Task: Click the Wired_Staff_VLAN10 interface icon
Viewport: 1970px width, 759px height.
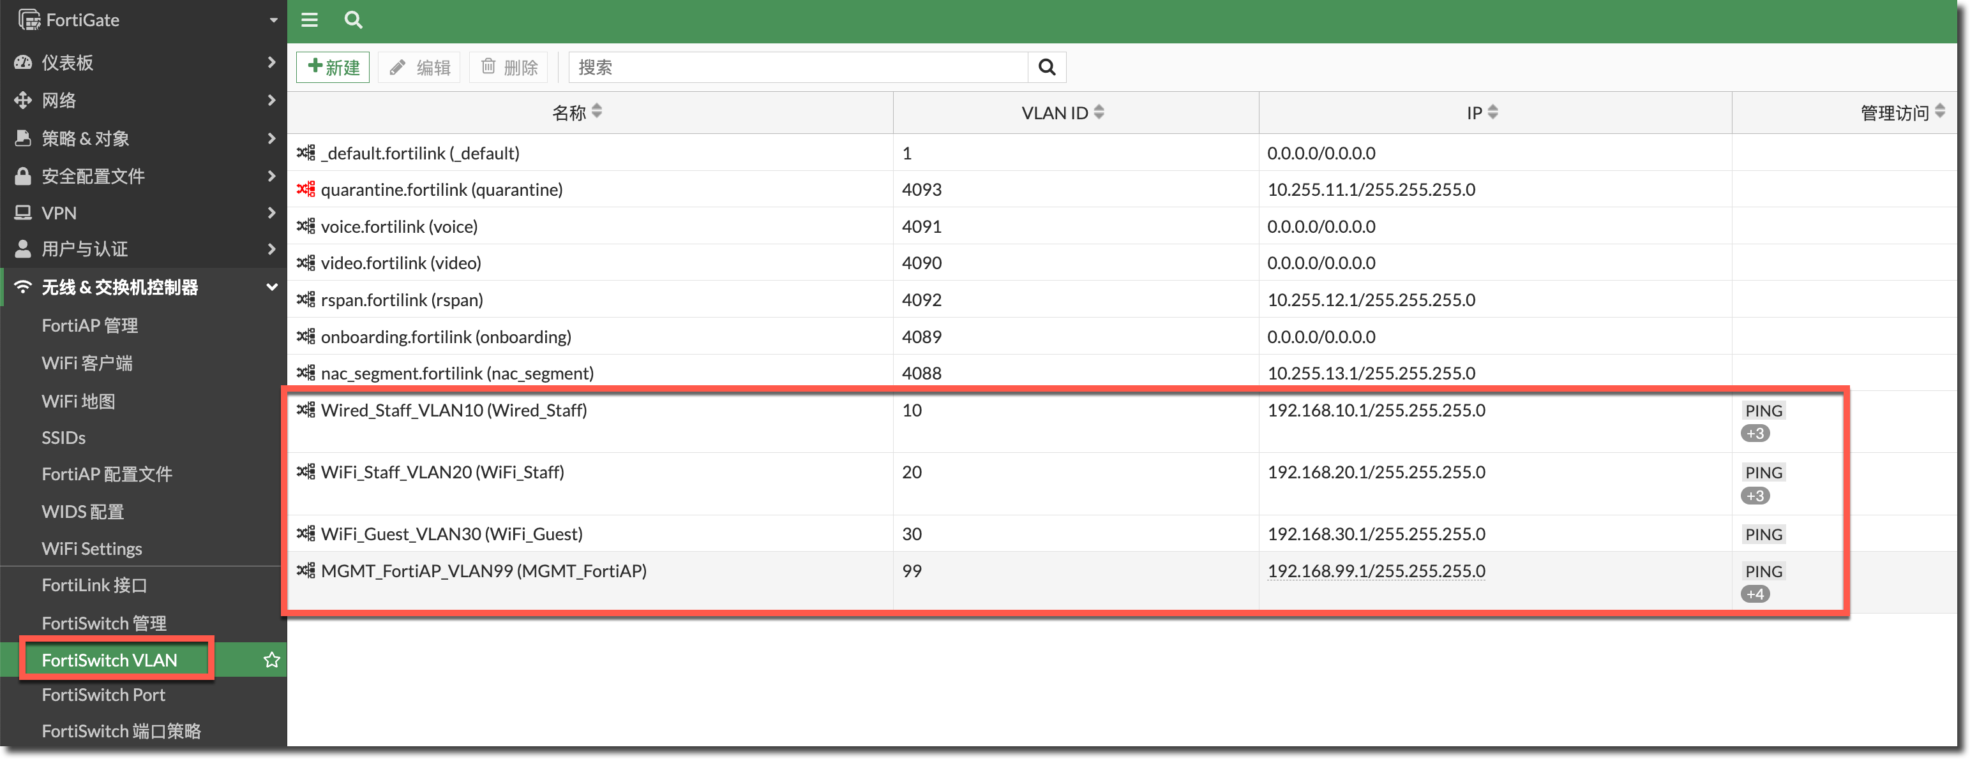Action: point(306,411)
